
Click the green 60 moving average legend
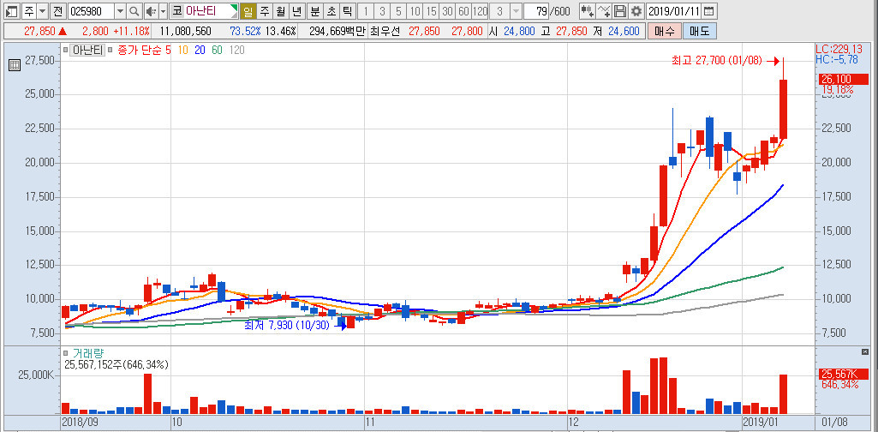click(x=218, y=51)
